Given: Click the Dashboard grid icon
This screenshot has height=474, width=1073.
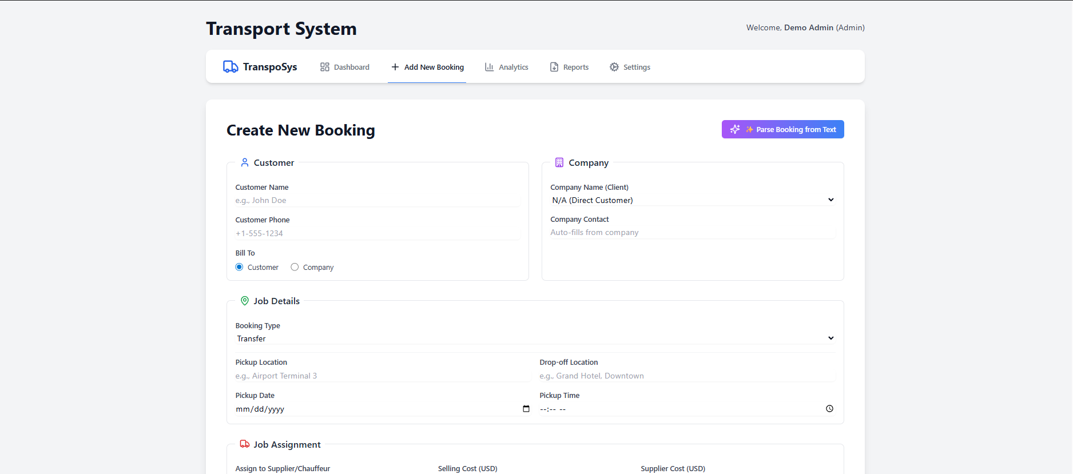Looking at the screenshot, I should point(325,67).
